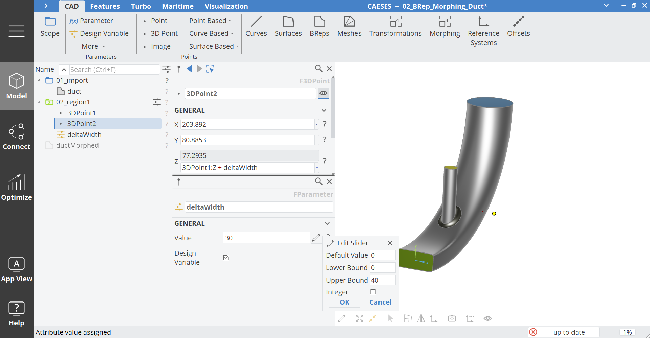Click focus selection icon in editor toolbar
Viewport: 650px width, 338px height.
click(x=210, y=69)
